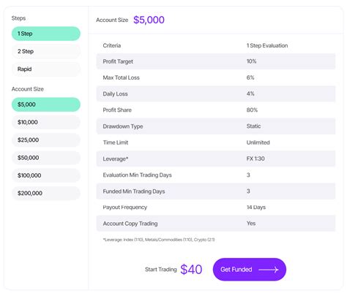Screen dimensions: 347x293
Task: Click the Account Copy Trading row
Action: tap(216, 224)
